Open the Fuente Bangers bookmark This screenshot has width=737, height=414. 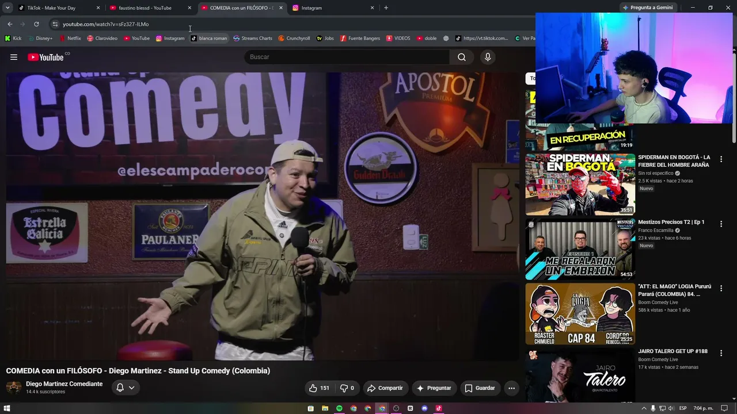(360, 39)
